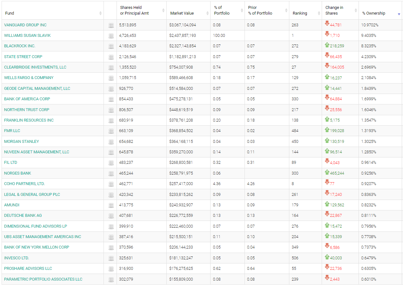
Task: Click grid icon in Dimensional Fund Advisors row
Action: (x=111, y=227)
